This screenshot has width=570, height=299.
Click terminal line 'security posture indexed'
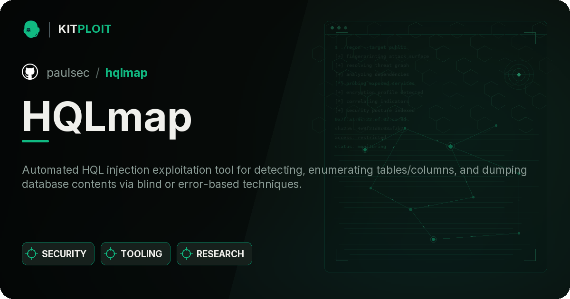coord(375,111)
